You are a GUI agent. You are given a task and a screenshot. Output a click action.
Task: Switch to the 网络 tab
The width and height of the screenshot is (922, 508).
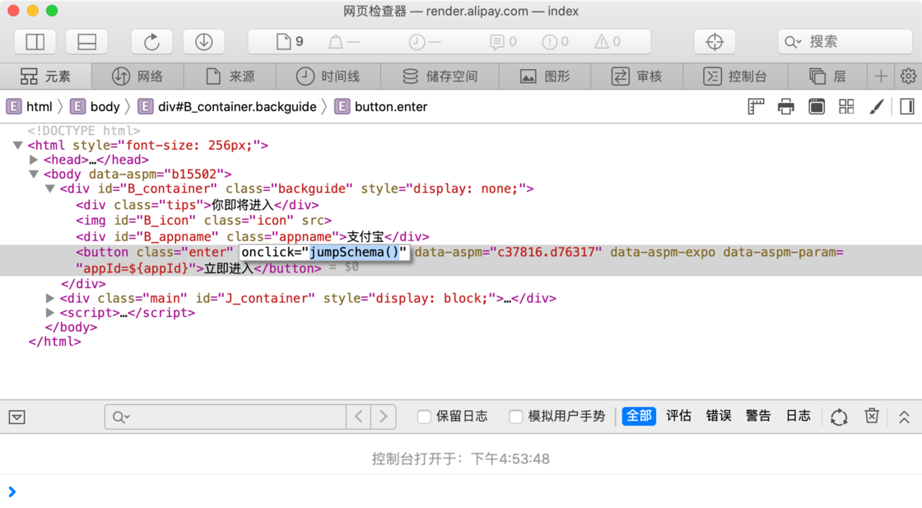pos(137,77)
